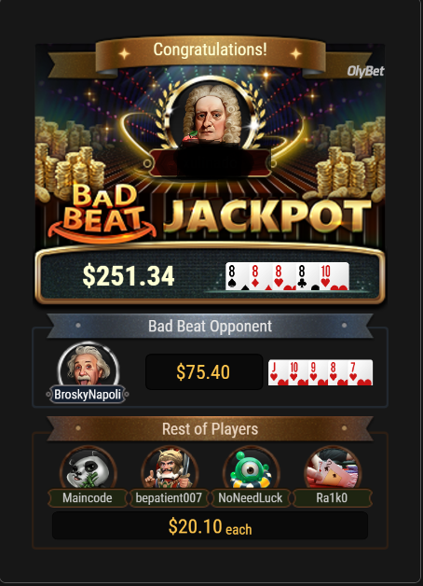This screenshot has height=586, width=423.
Task: Click the jackpot winner's portrait avatar
Action: coord(211,115)
